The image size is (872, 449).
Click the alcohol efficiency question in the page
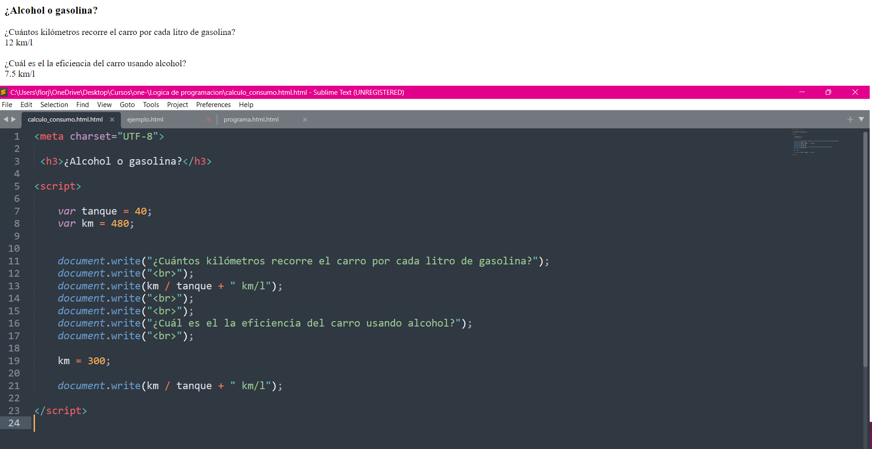tap(95, 63)
